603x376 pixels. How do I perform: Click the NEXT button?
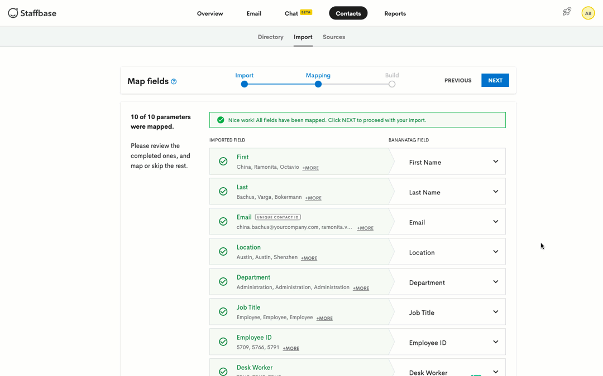coord(495,80)
